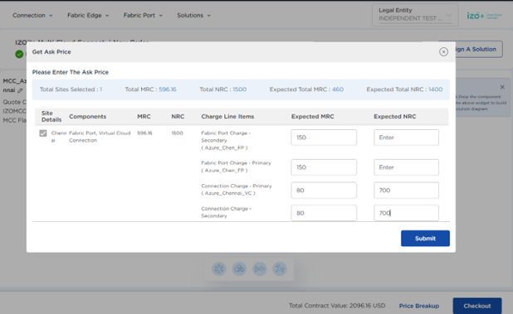
Task: Click the Components column header
Action: (87, 117)
